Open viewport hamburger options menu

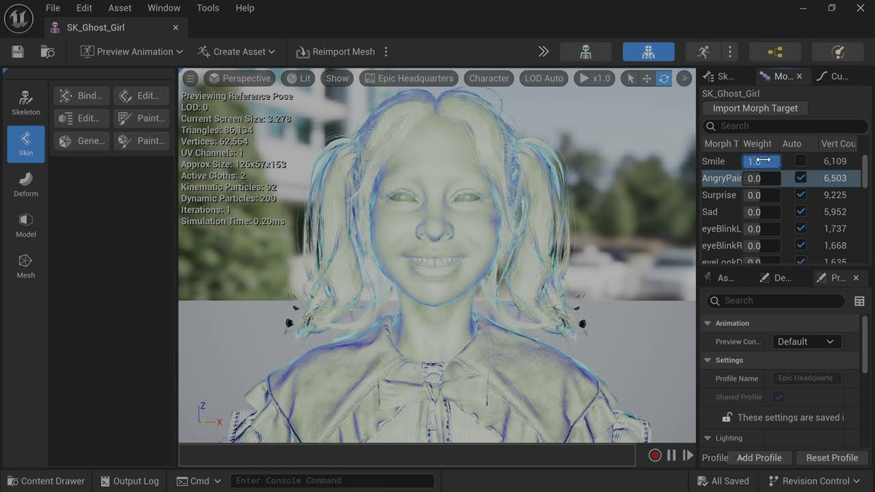pyautogui.click(x=191, y=79)
